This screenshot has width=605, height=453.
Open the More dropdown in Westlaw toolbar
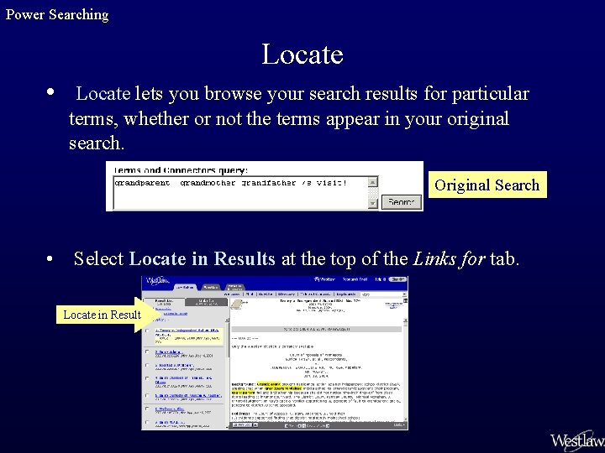tap(383, 294)
